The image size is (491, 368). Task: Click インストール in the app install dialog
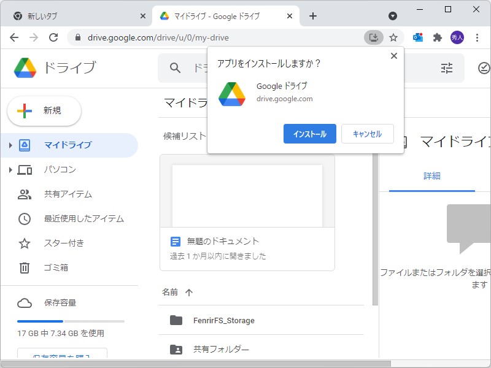(309, 134)
